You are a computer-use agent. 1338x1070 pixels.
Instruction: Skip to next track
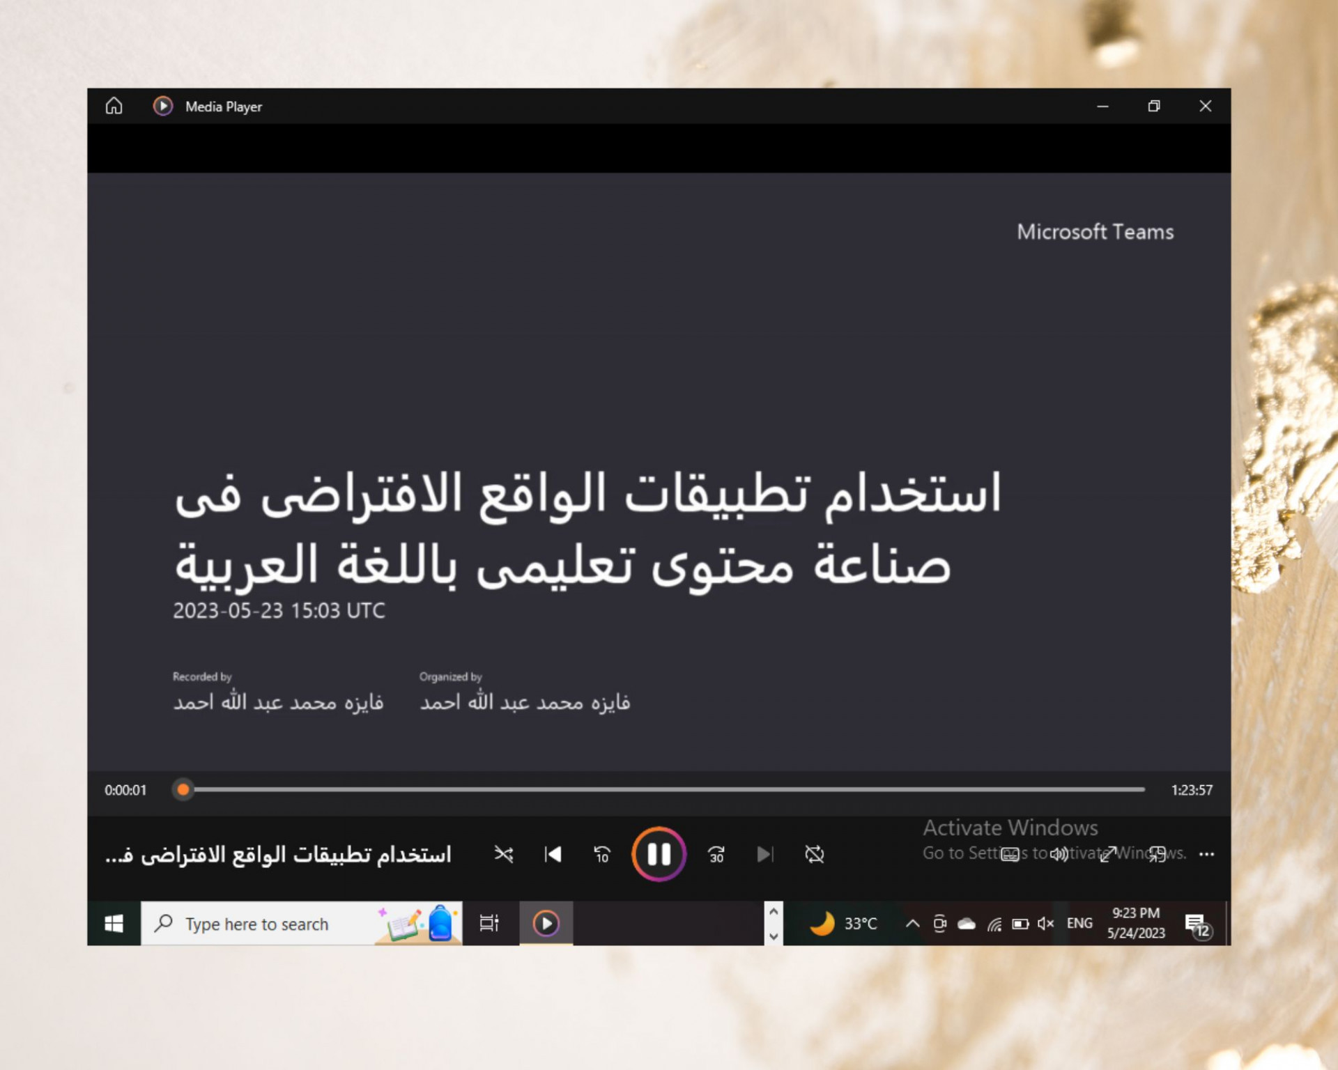point(764,854)
